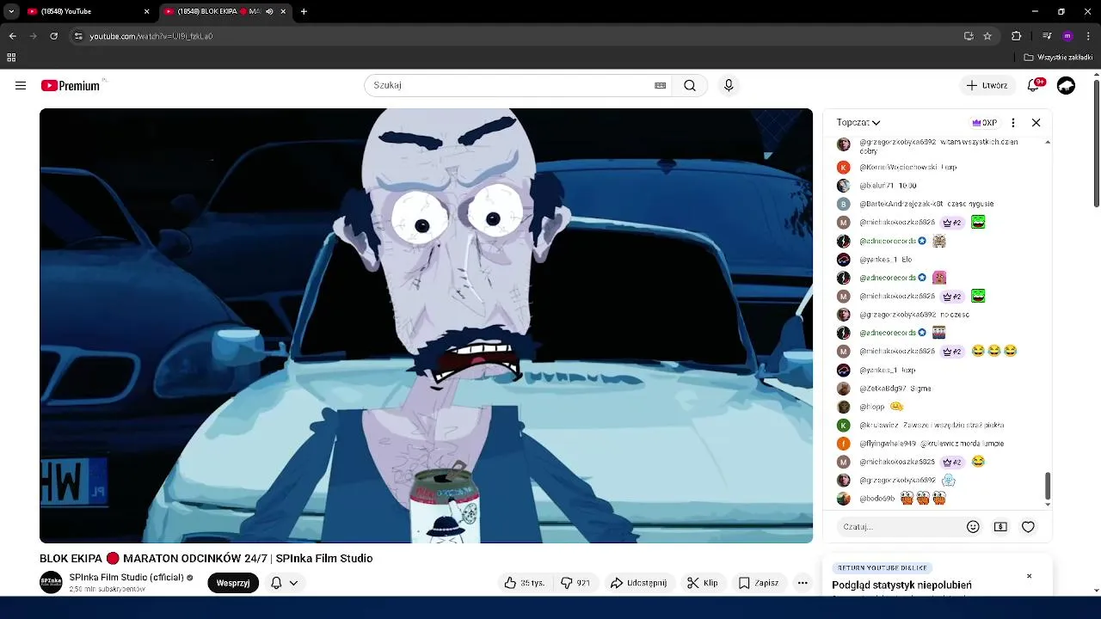
Task: Click the video title BLOK EKIPA MARATON
Action: [206, 559]
